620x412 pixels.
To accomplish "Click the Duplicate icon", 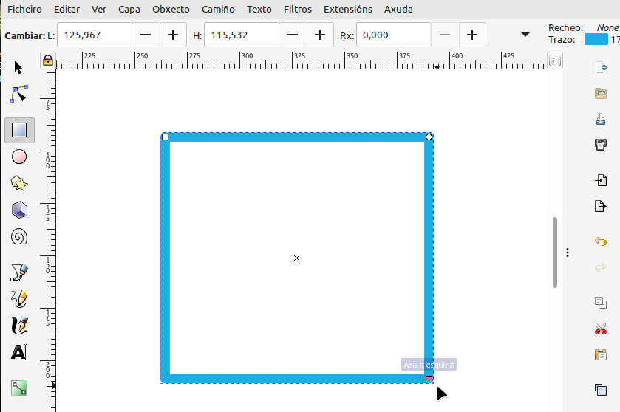I will 601,390.
